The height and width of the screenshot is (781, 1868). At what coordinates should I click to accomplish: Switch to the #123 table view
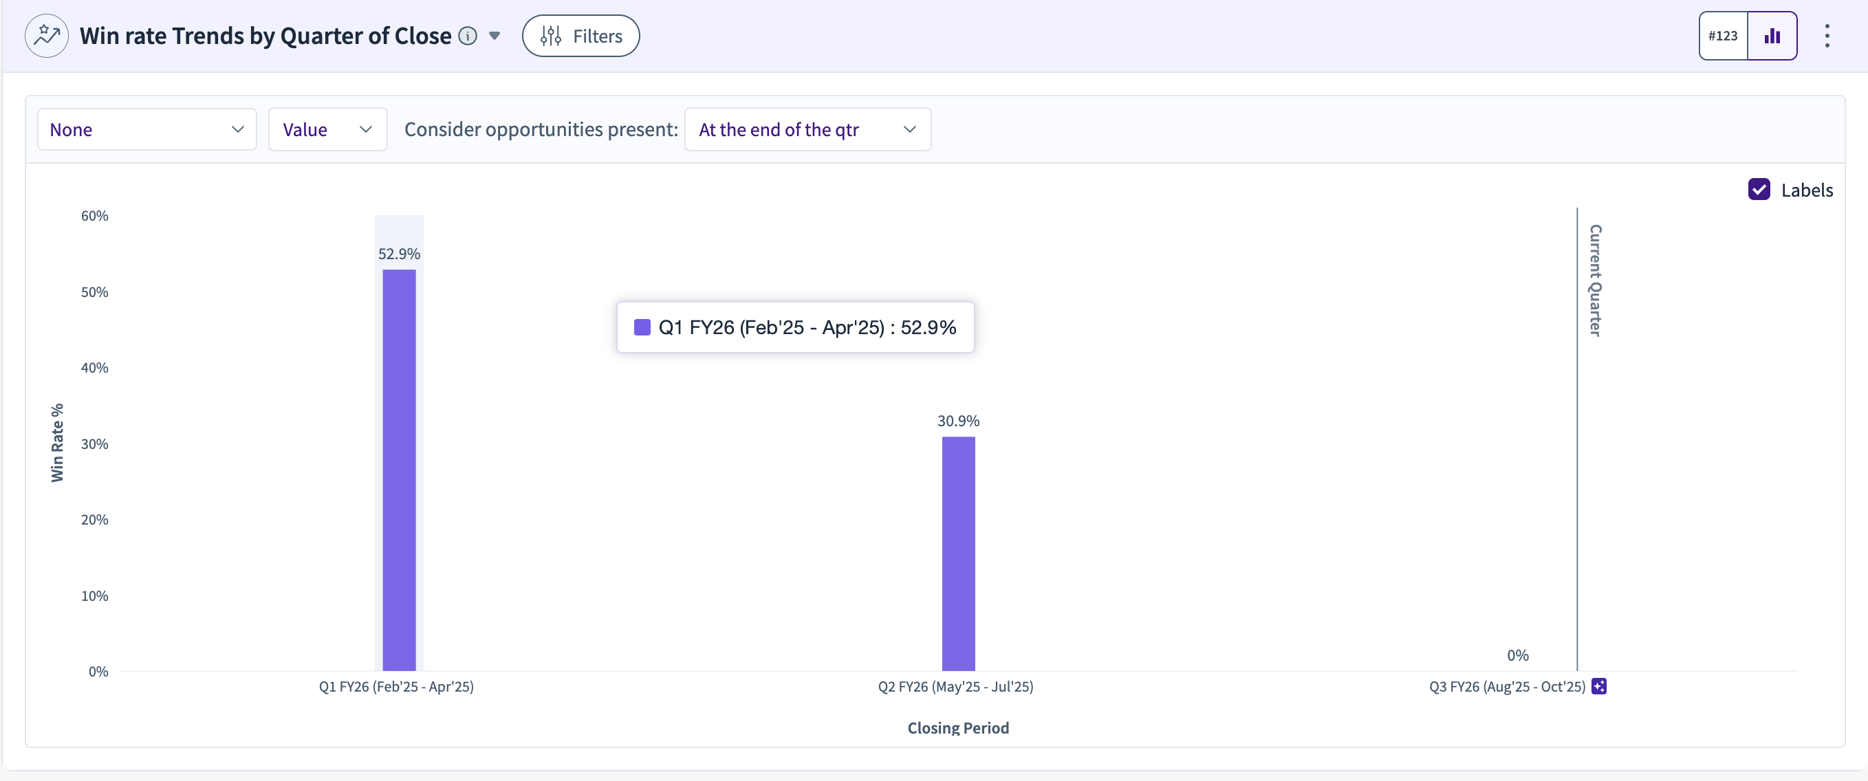tap(1723, 36)
